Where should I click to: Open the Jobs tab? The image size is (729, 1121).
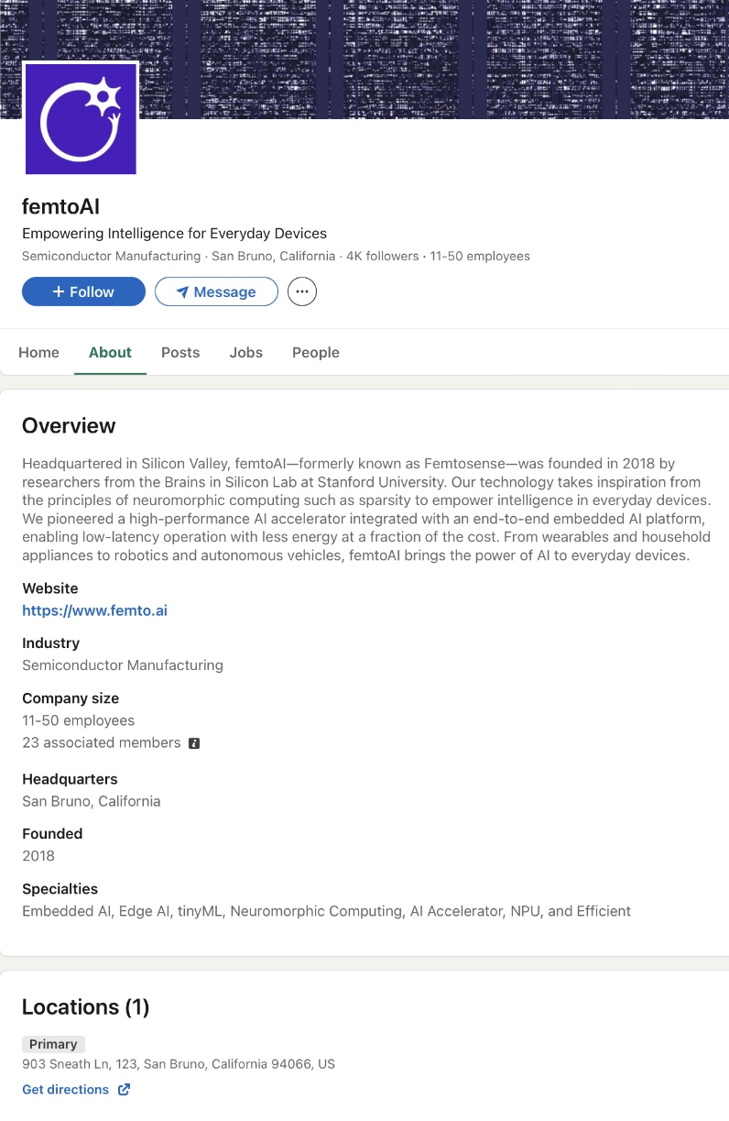point(245,352)
